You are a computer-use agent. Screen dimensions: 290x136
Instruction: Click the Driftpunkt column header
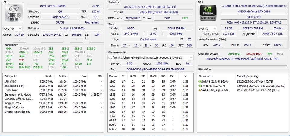click(x=11, y=76)
